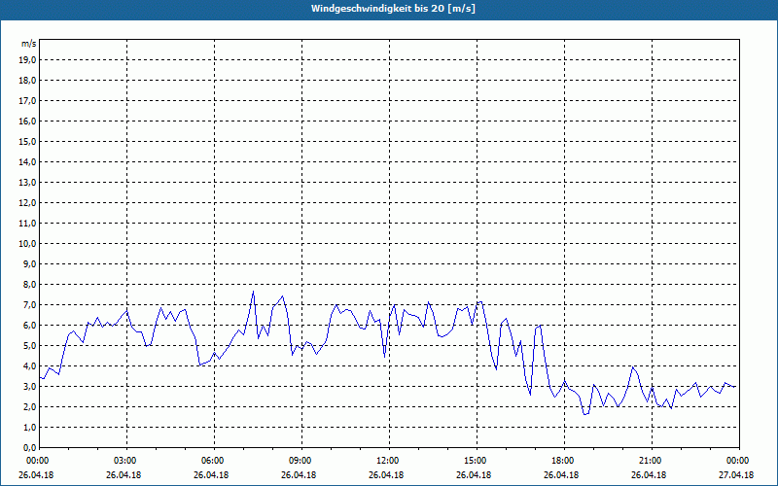This screenshot has height=486, width=778.
Task: Click the "5,0" y-axis value
Action: click(29, 346)
